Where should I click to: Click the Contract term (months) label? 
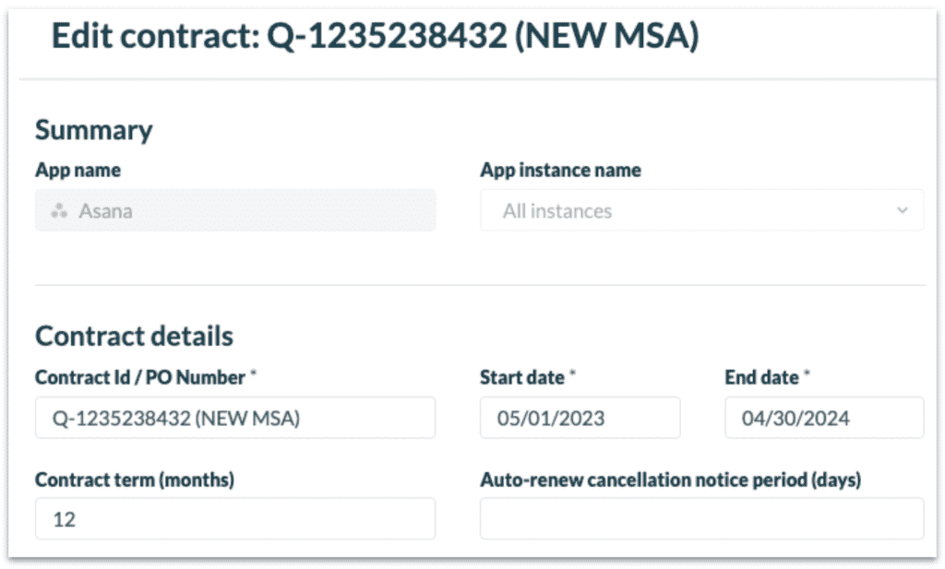click(x=135, y=480)
